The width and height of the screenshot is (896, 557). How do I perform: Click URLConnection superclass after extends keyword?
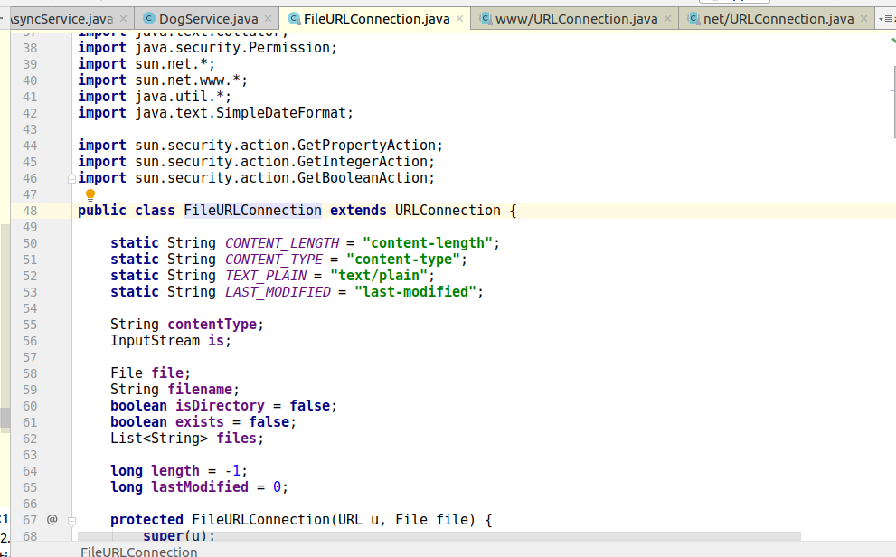tap(448, 211)
